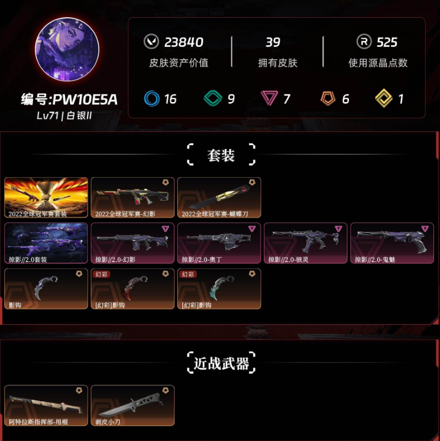The image size is (440, 441).
Task: Click the 幻彩 tag on the teal 影钩
Action: 188,274
